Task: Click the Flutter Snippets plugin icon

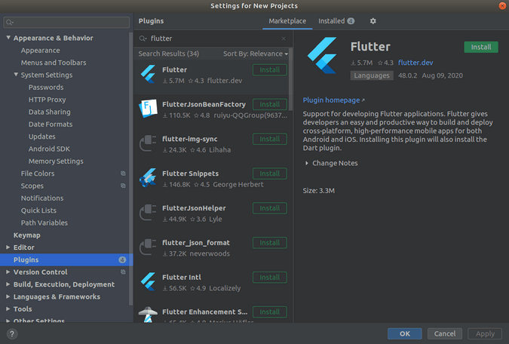Action: pyautogui.click(x=148, y=178)
